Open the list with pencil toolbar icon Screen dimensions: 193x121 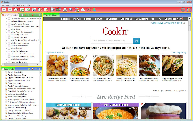pyautogui.click(x=52, y=9)
